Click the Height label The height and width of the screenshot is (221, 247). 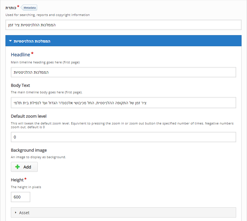pos(17,180)
